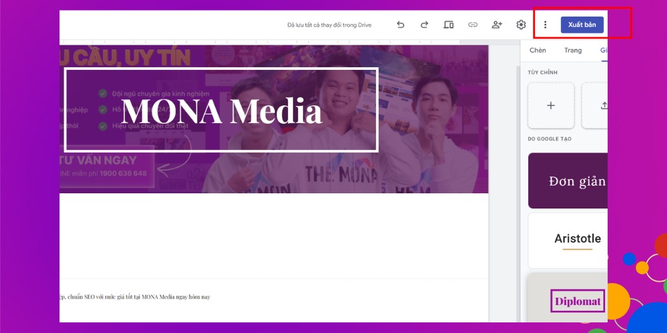Open the three-dot more menu
Viewport: 667px width, 333px height.
coord(546,25)
